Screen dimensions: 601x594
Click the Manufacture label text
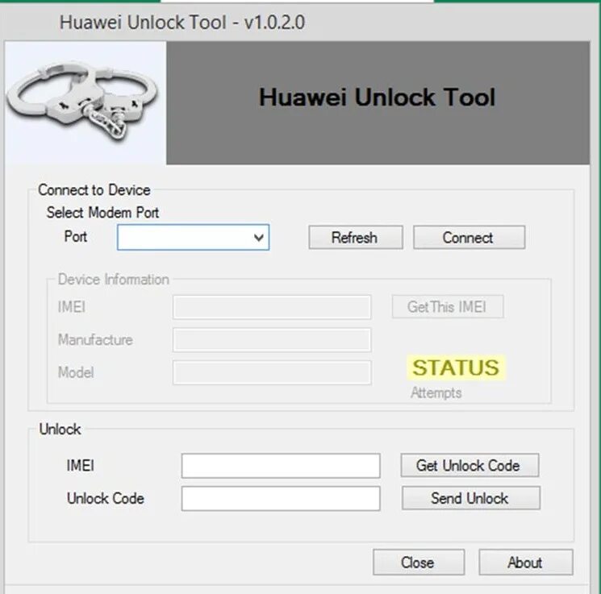95,339
